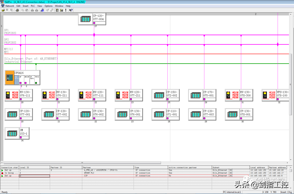Click the Subnet column header
The height and width of the screenshot is (194, 294).
tap(230, 167)
